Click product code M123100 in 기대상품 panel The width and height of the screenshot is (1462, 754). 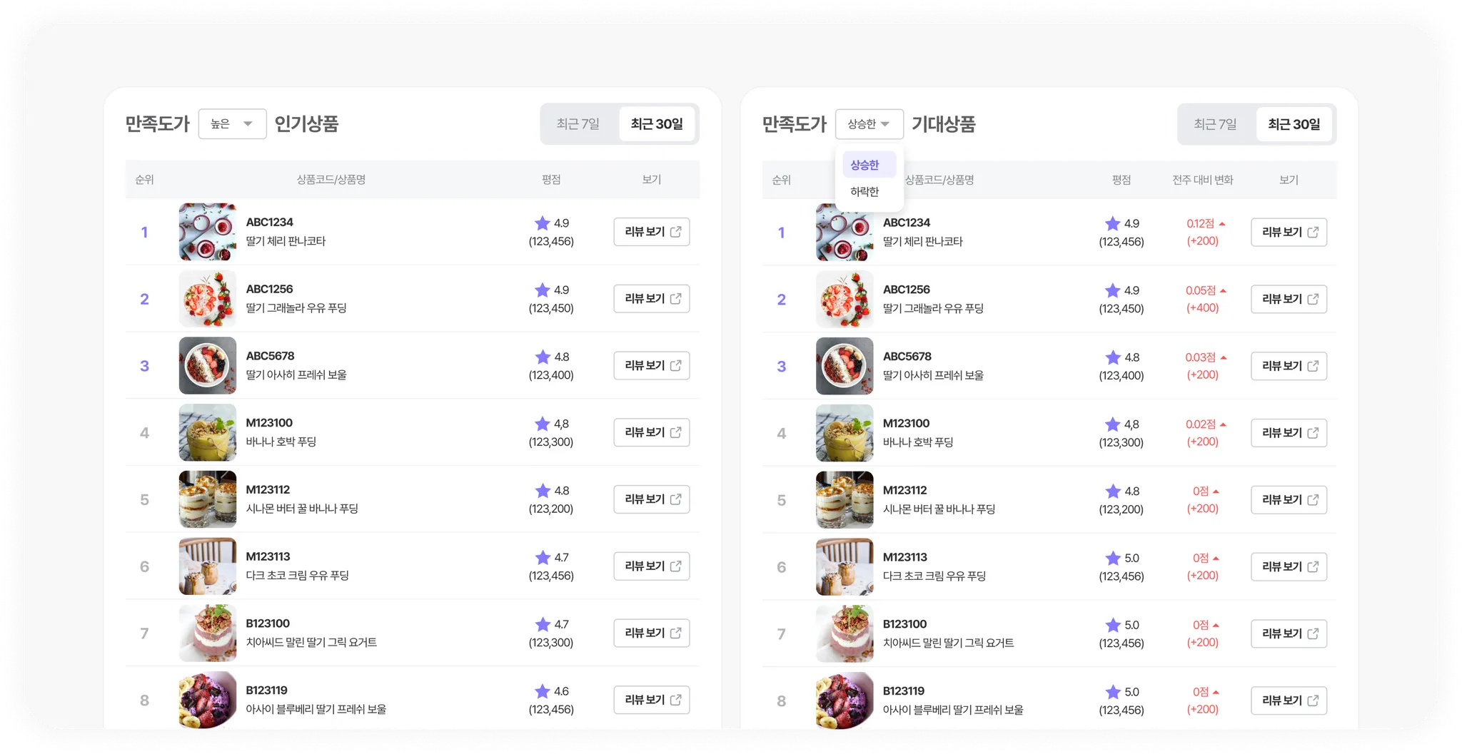(x=906, y=424)
